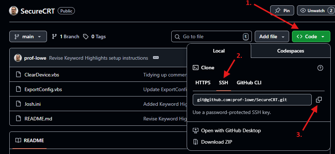Click the Go to file search field
This screenshot has height=154, width=335.
[211, 36]
